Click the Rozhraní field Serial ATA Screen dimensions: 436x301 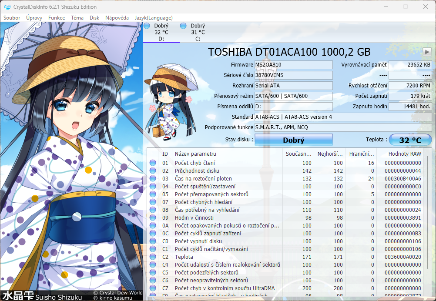pos(294,86)
